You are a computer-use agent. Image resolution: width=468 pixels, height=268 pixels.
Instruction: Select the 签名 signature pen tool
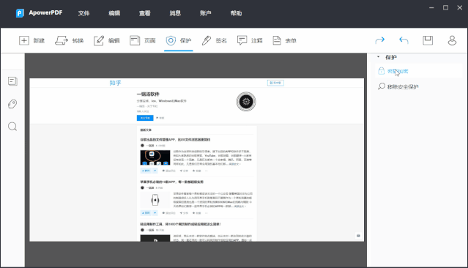[215, 40]
